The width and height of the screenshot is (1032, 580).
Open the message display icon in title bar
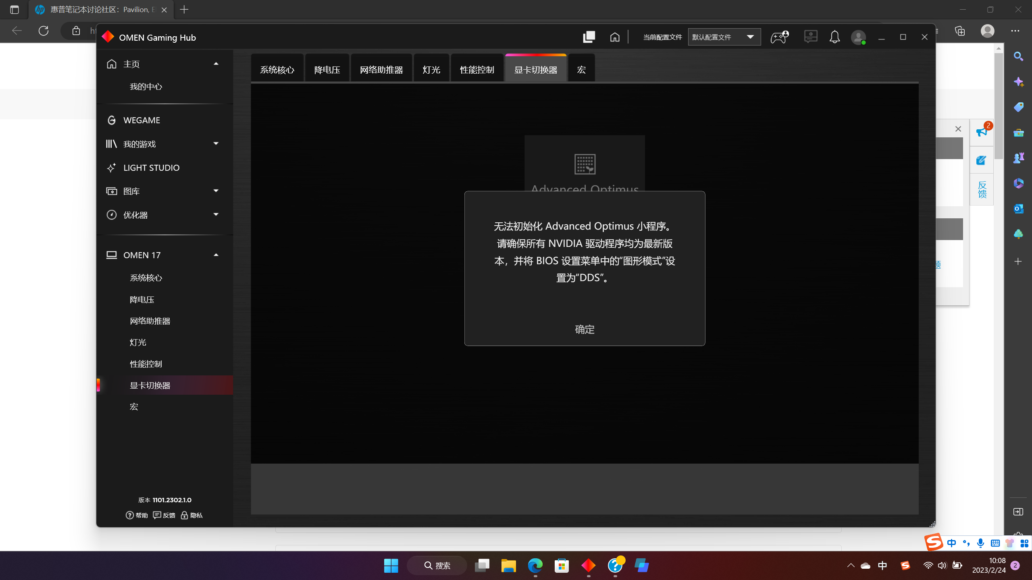(x=811, y=37)
